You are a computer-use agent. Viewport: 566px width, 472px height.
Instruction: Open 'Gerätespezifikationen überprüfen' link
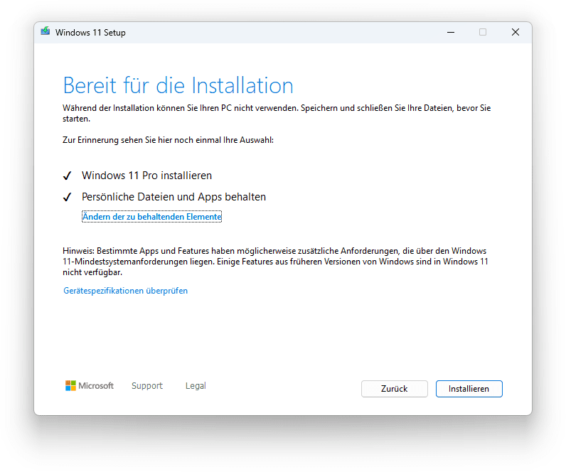coord(125,291)
